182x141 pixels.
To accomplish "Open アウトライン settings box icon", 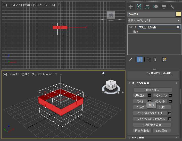I will (x=170, y=96).
